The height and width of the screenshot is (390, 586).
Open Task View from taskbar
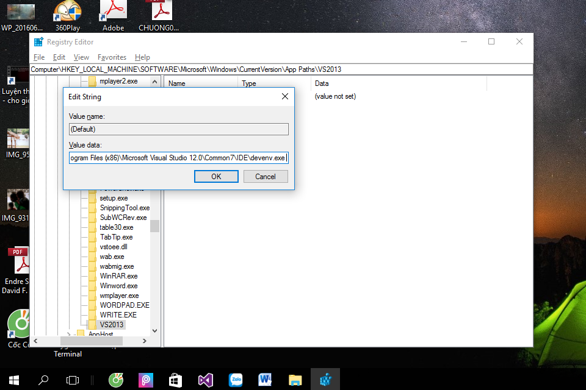point(73,380)
